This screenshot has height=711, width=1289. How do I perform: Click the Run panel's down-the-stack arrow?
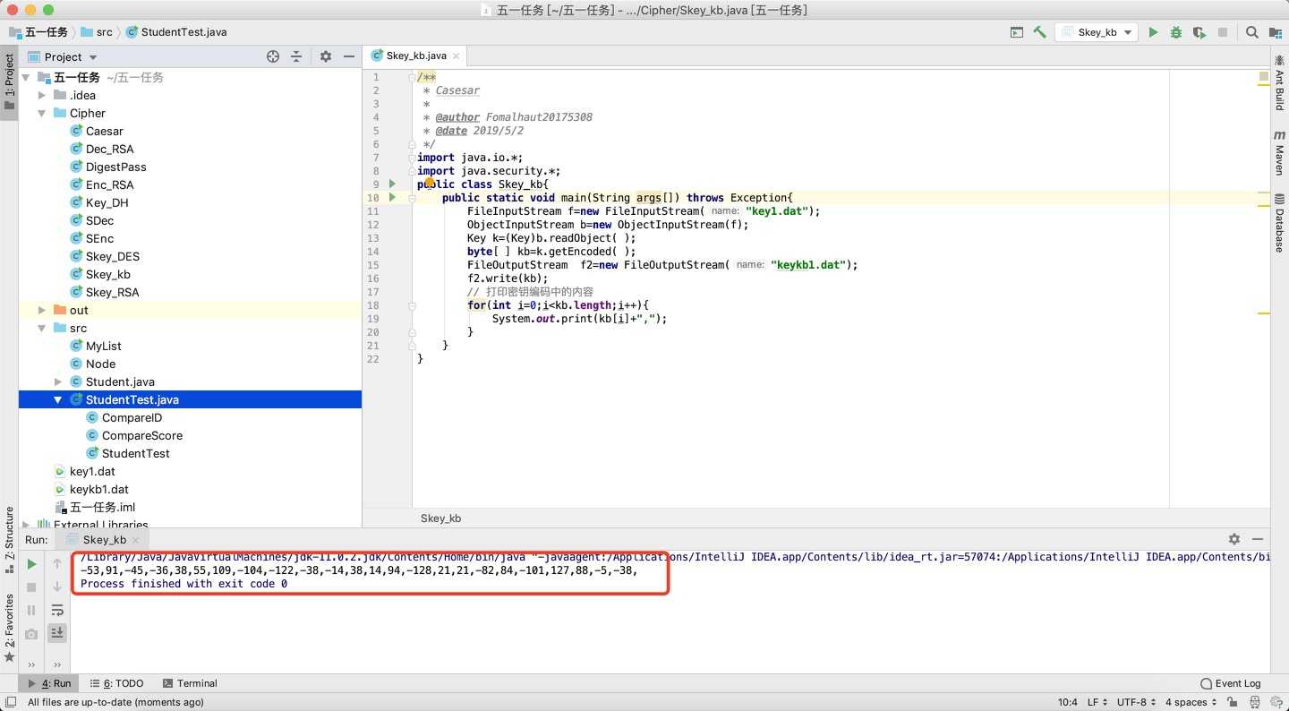[57, 587]
